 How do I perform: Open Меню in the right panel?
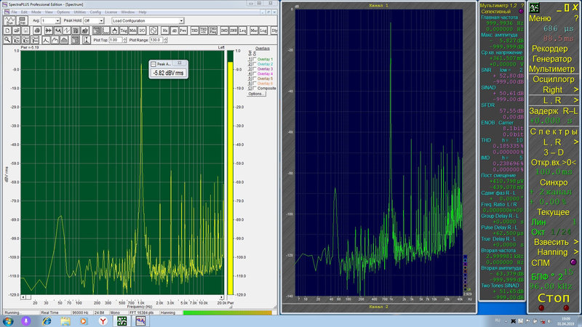point(540,18)
